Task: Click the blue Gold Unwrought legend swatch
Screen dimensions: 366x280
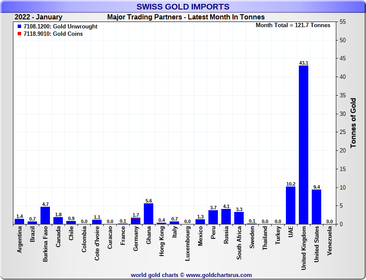Action: (x=19, y=27)
